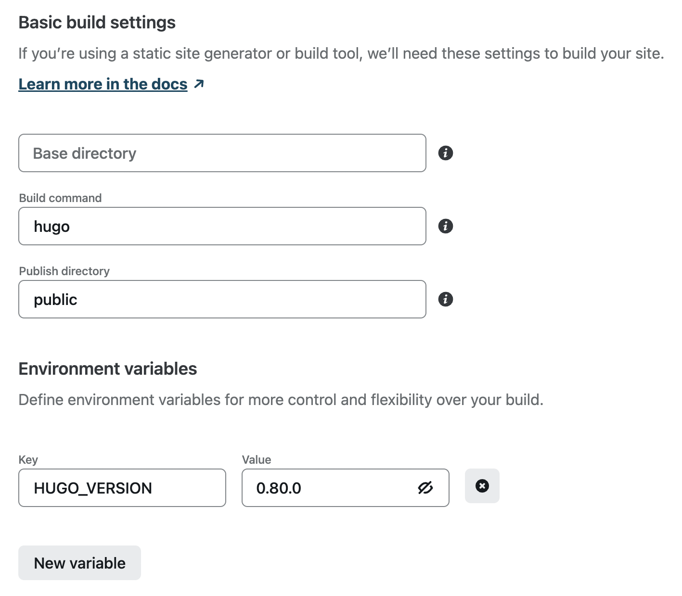
Task: Remove the HUGO_VERSION environment variable
Action: click(482, 486)
